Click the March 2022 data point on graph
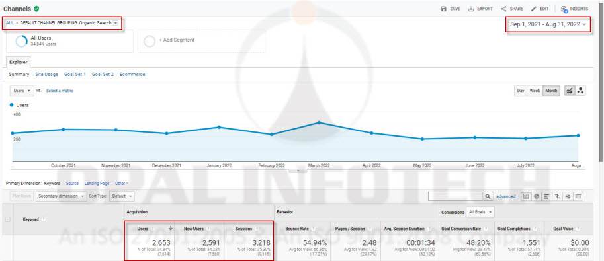 [319, 122]
